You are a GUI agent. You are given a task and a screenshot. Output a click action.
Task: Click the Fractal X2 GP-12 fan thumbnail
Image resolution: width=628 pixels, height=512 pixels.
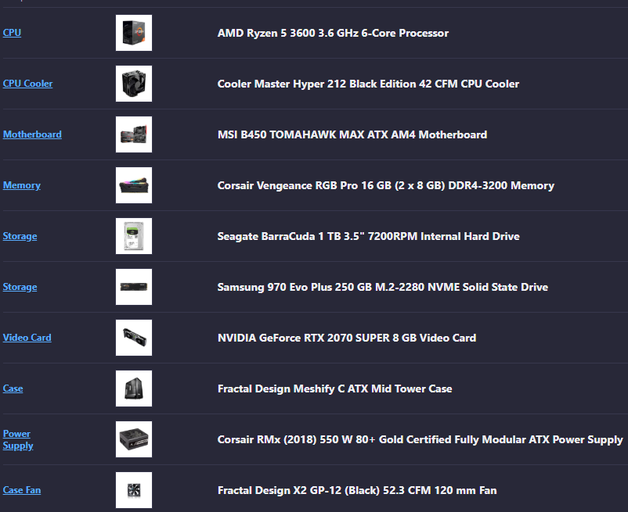134,489
